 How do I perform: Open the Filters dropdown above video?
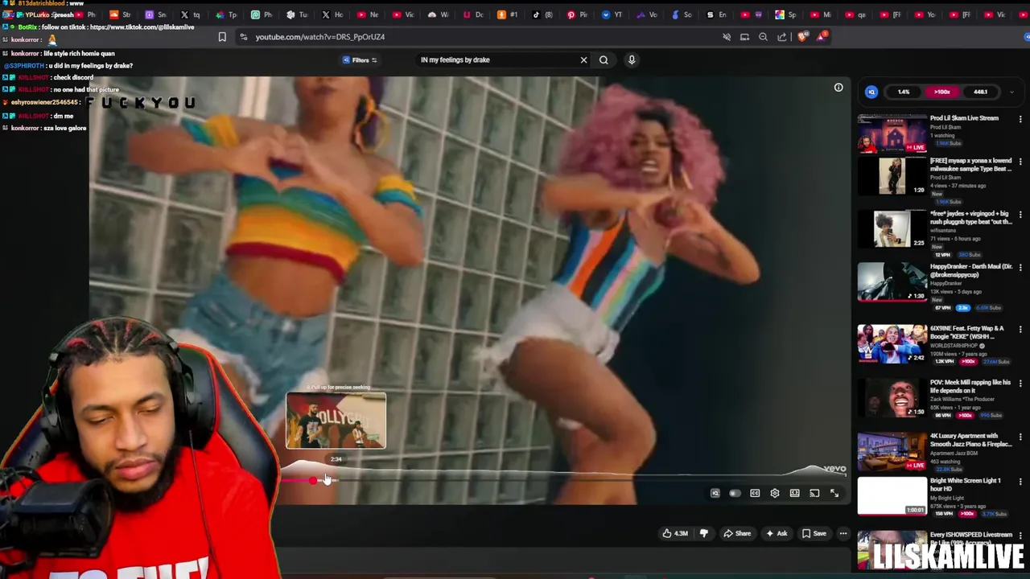(360, 60)
